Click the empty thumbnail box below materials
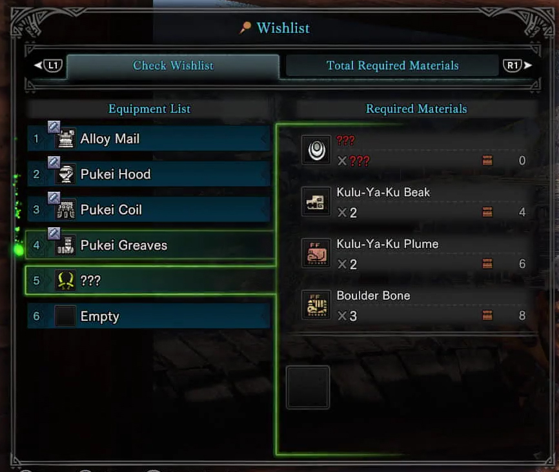The image size is (559, 472). point(308,387)
